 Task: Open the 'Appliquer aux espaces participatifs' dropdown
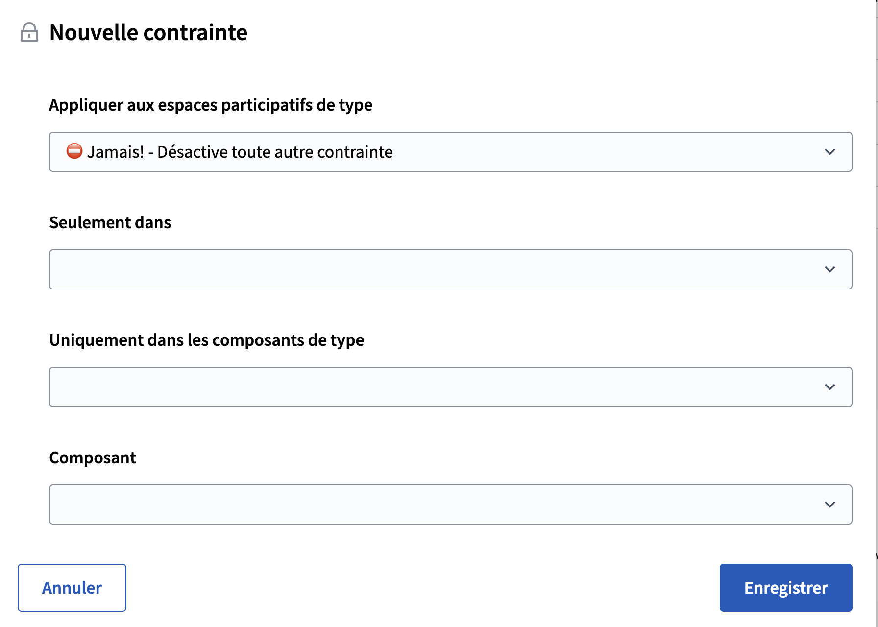tap(450, 152)
